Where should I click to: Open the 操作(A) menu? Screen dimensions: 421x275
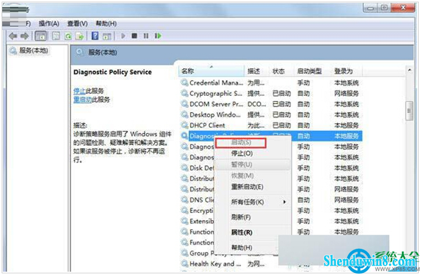click(49, 24)
